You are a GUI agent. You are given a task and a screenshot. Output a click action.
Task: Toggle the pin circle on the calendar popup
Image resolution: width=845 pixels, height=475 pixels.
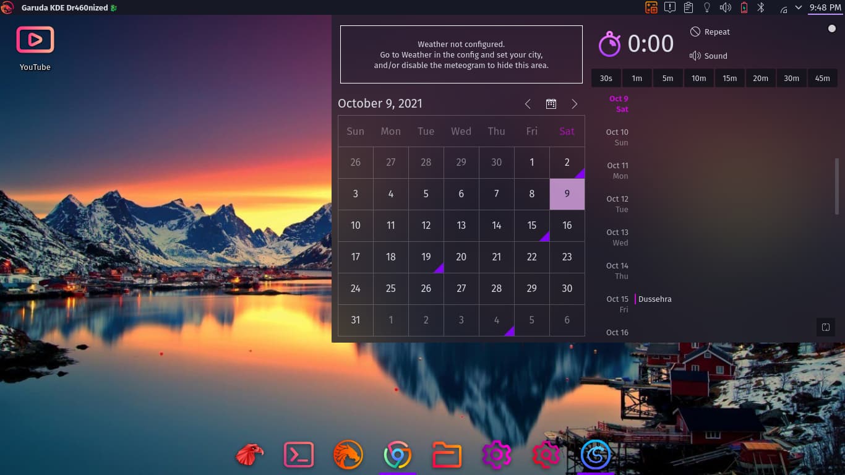(x=831, y=28)
